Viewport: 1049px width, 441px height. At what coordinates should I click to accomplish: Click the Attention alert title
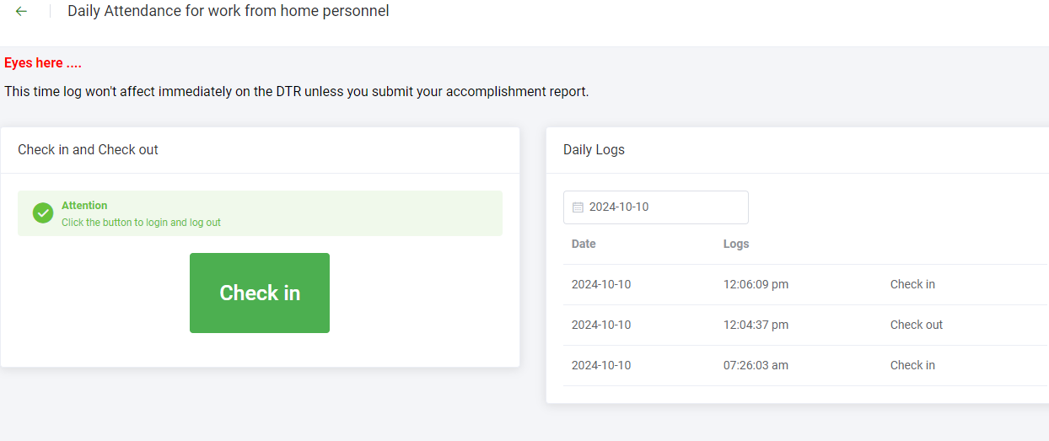[84, 205]
